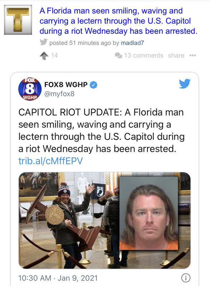Click the post vote count 14
210x286 pixels.
click(x=54, y=55)
